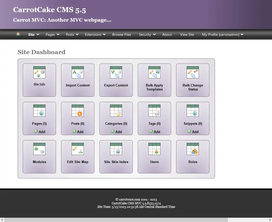The height and width of the screenshot is (222, 272).
Task: Expand the Pages menu chevron
Action: (58, 35)
